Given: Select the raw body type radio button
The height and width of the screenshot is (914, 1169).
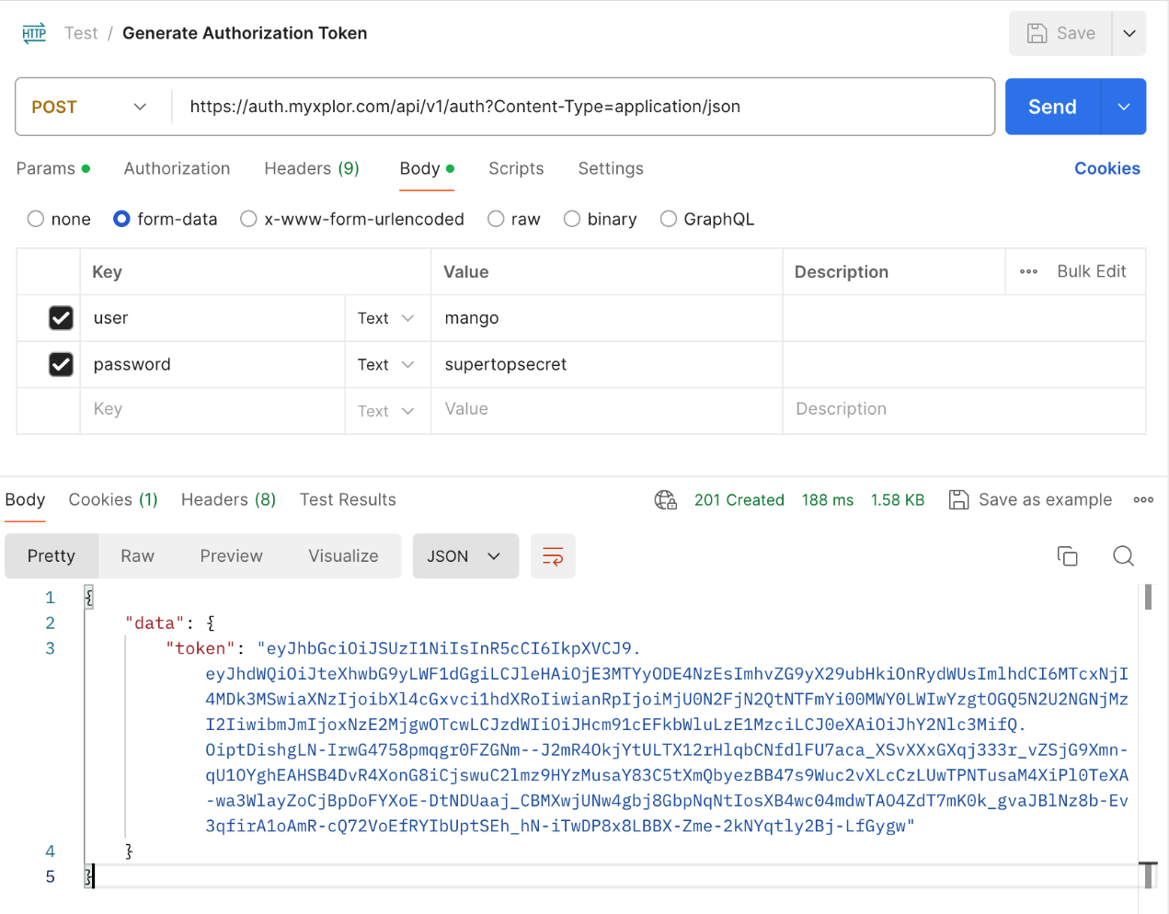Looking at the screenshot, I should 495,219.
